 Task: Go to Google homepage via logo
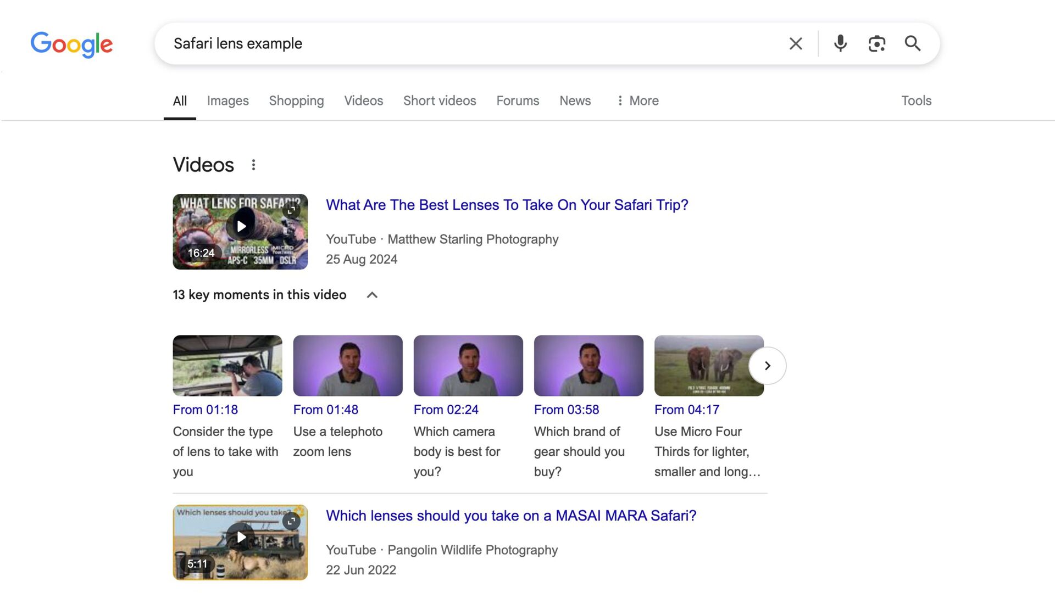(71, 44)
